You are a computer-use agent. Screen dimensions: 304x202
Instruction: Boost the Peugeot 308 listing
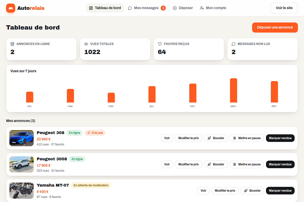coord(216,138)
